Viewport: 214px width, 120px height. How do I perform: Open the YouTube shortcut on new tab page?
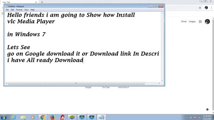click(x=106, y=87)
